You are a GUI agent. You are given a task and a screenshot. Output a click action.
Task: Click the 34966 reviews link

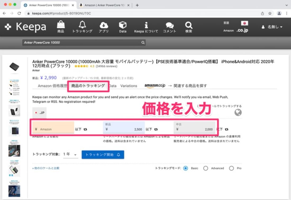pos(107,66)
